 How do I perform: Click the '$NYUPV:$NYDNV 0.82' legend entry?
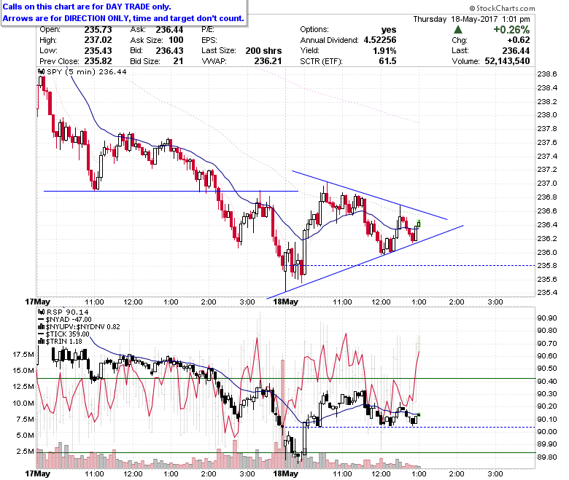pos(82,327)
